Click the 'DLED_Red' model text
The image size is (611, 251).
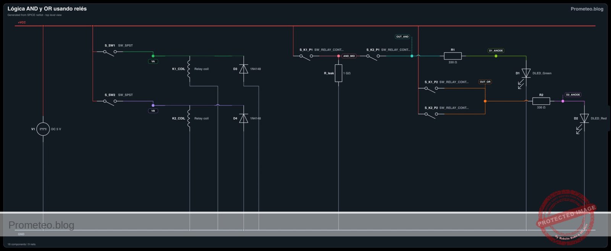(x=599, y=118)
